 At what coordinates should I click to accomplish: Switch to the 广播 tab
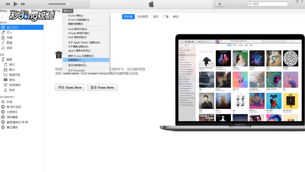[x=165, y=17]
